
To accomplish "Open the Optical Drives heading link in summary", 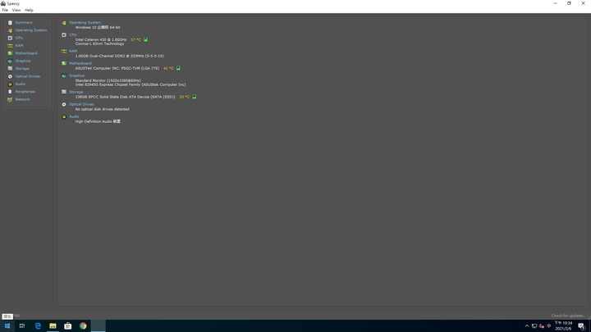I will [x=81, y=104].
